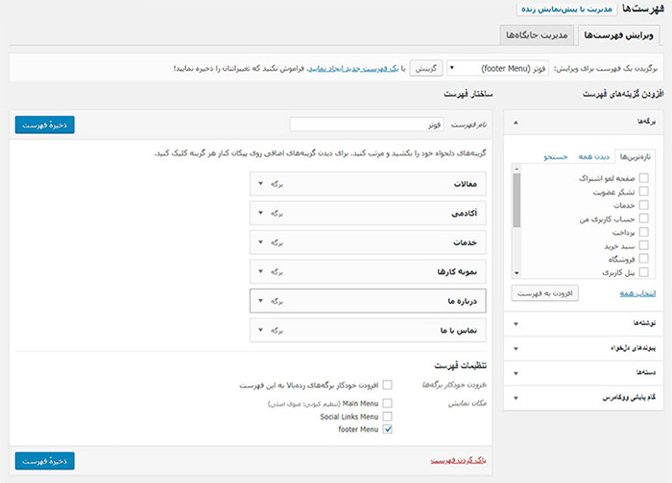Tick the پنل کاربری page checkbox
This screenshot has width=672, height=483.
[643, 272]
